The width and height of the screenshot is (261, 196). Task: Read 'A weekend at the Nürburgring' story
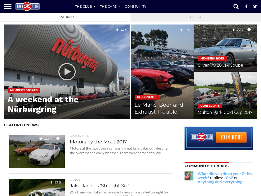pos(43,104)
